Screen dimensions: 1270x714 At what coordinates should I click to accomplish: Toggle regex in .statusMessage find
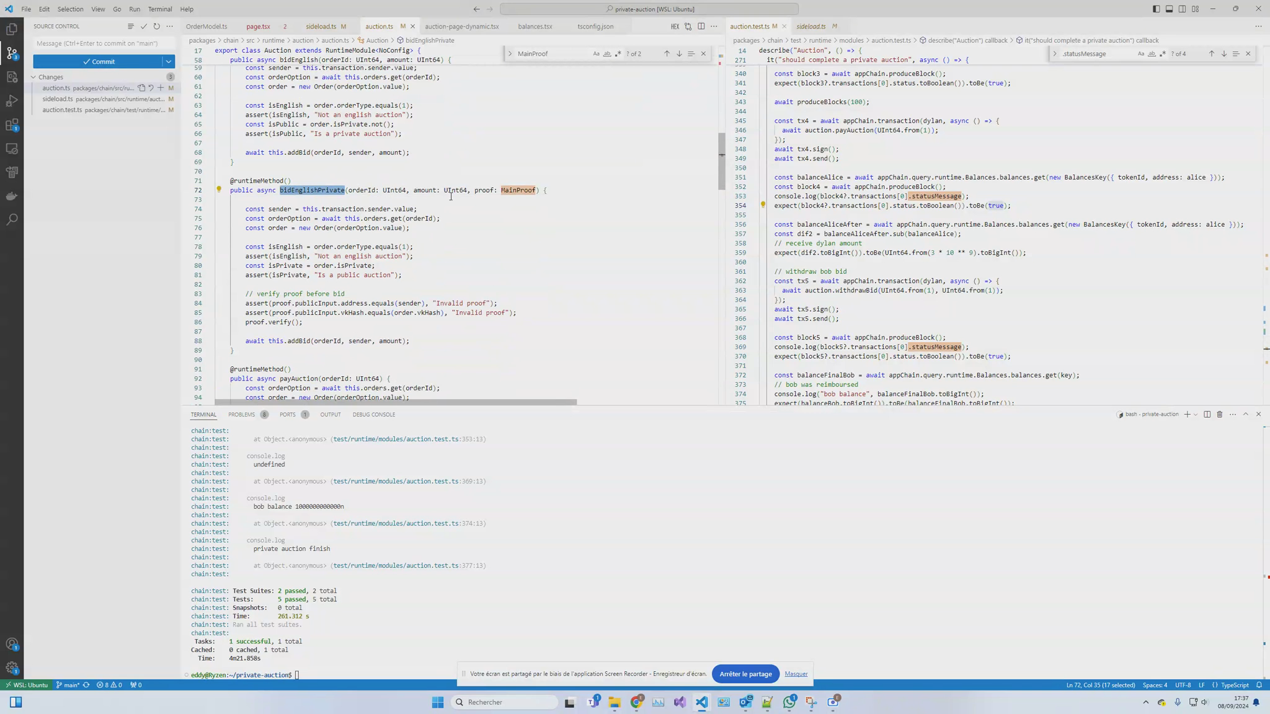1162,54
